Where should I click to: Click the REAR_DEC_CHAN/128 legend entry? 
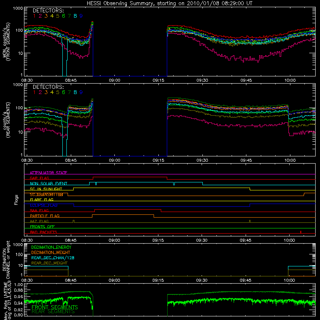[53, 258]
